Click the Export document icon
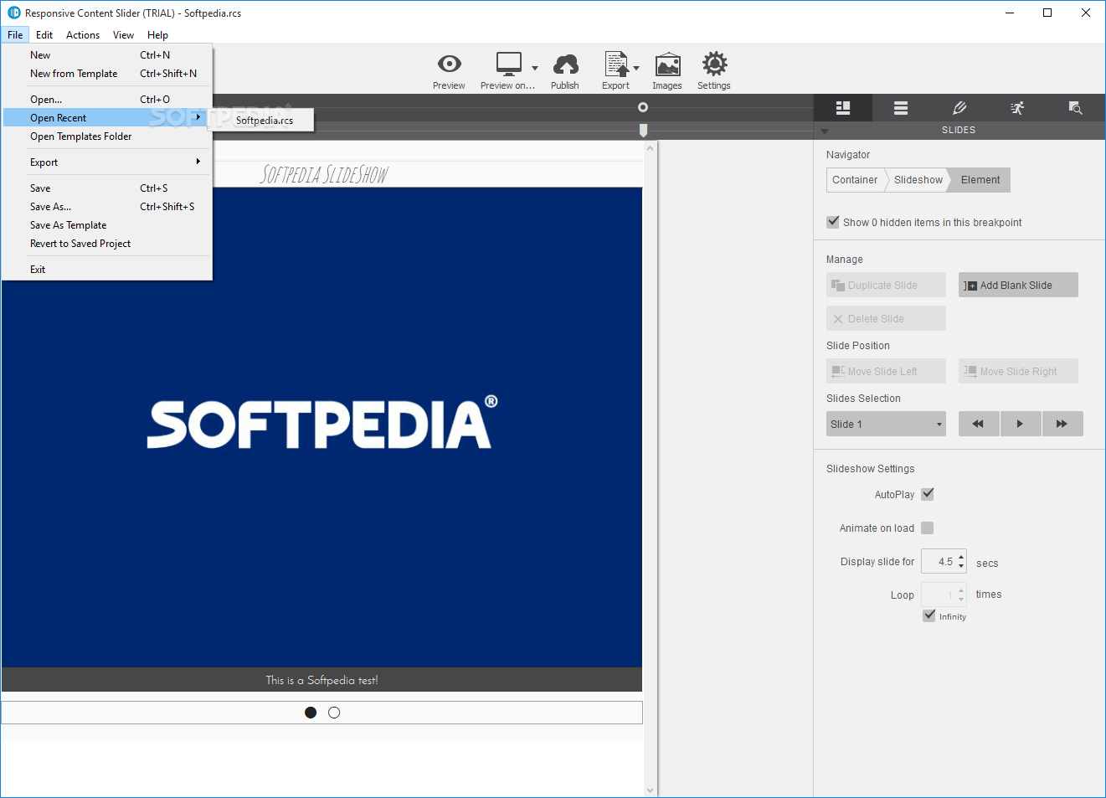The height and width of the screenshot is (798, 1106). click(616, 64)
